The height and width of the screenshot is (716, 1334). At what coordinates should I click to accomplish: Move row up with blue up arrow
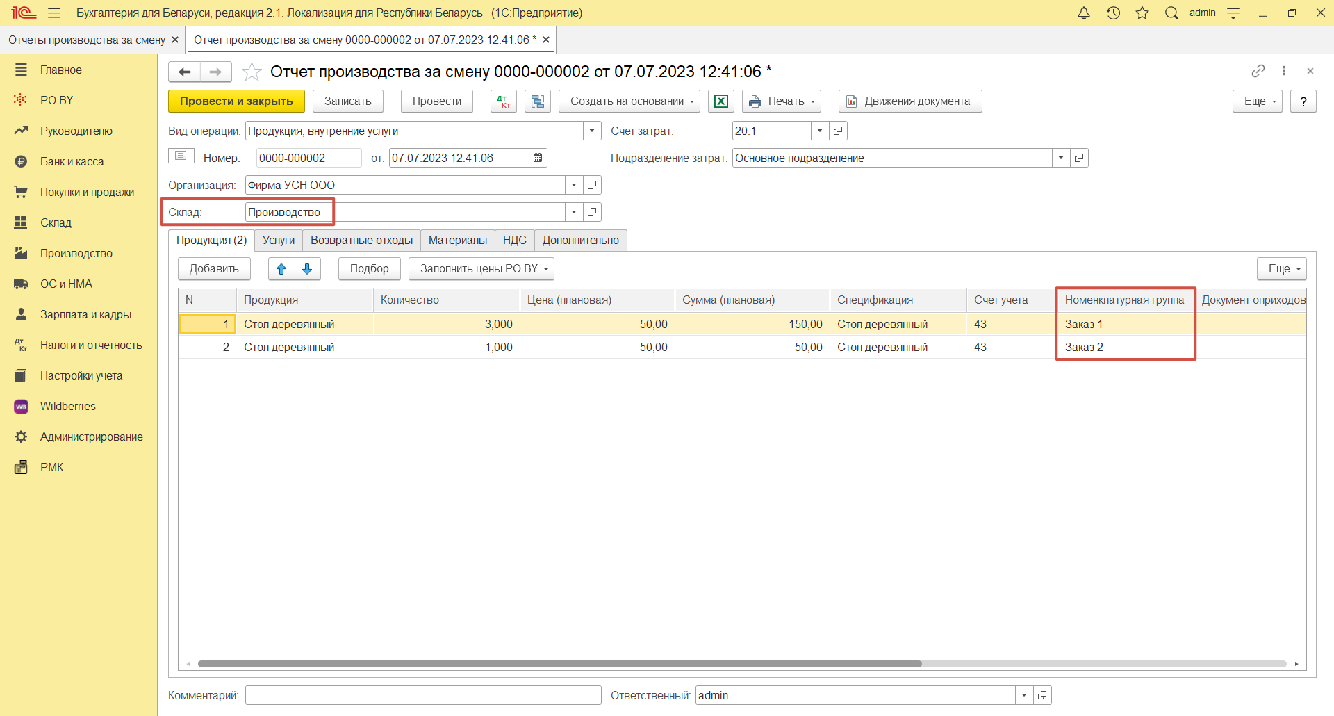click(281, 269)
